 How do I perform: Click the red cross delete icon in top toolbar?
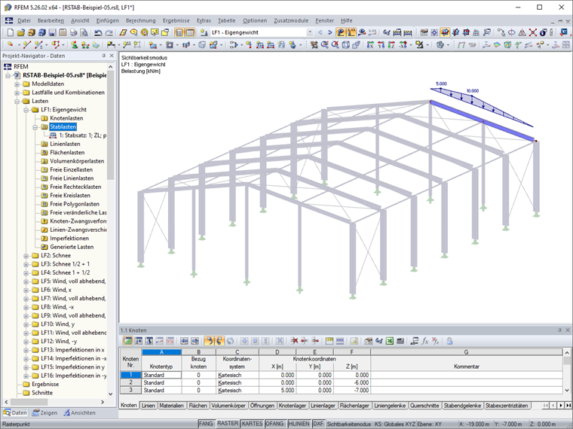tap(533, 32)
